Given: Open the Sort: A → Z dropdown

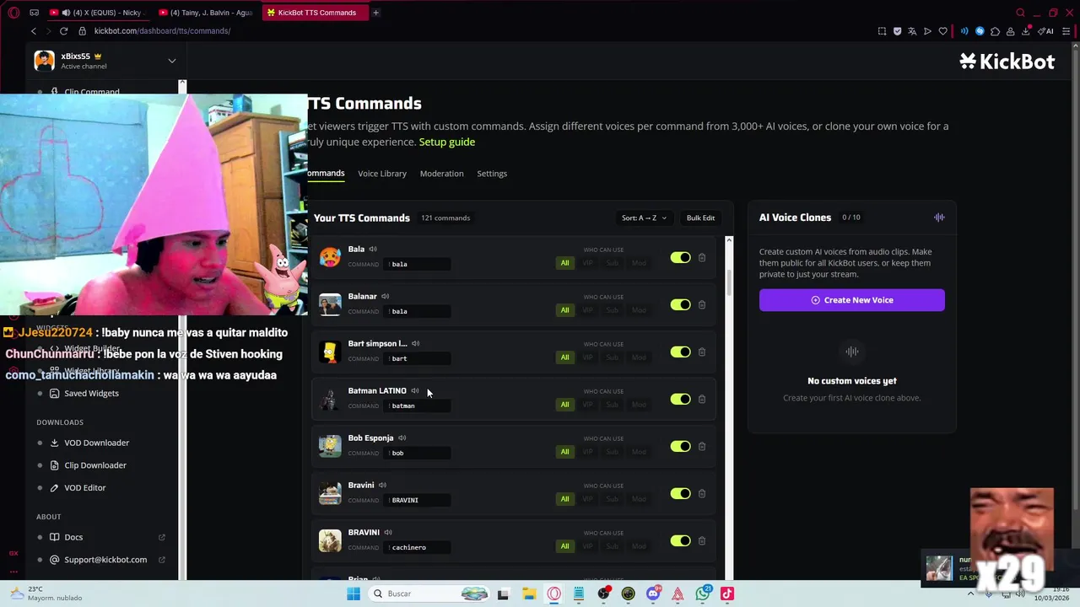Looking at the screenshot, I should [x=644, y=218].
